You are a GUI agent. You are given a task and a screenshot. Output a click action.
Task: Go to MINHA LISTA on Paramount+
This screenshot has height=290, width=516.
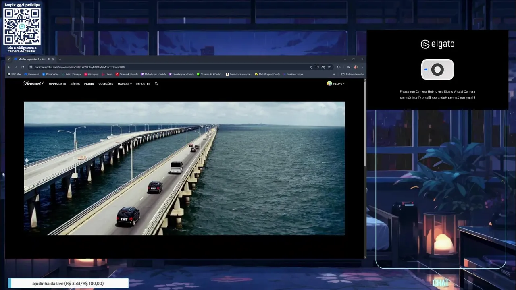tap(57, 84)
